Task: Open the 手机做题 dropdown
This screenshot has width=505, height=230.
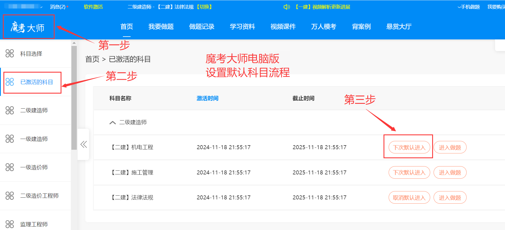Action: (469, 7)
